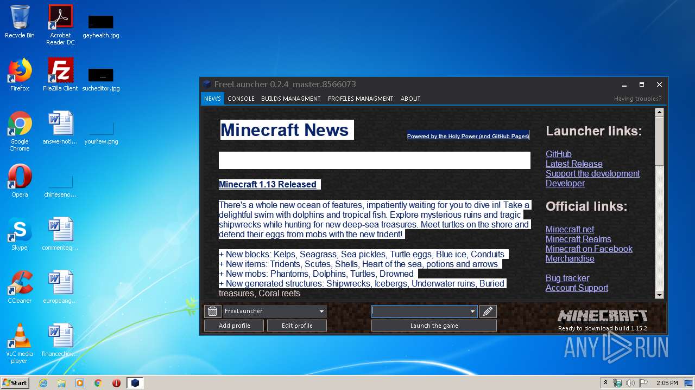Open Opera desktop shortcut
Image resolution: width=695 pixels, height=390 pixels.
click(20, 181)
